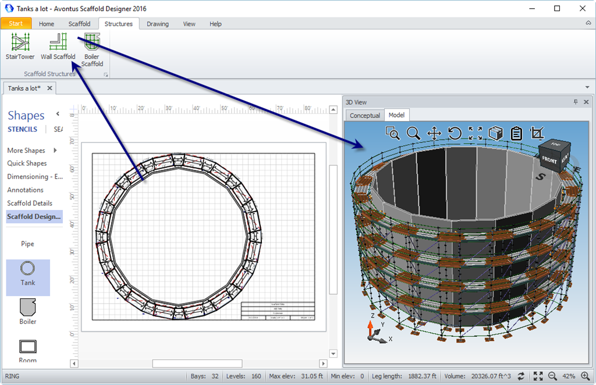Zoom out using status bar magnifier
Image resolution: width=596 pixels, height=385 pixels.
(x=552, y=376)
